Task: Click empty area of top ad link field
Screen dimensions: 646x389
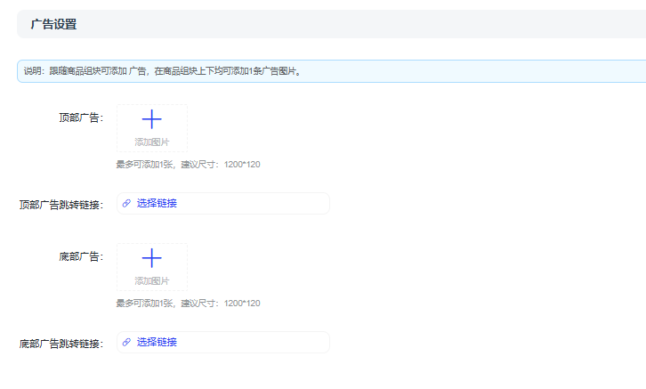Action: (258, 204)
